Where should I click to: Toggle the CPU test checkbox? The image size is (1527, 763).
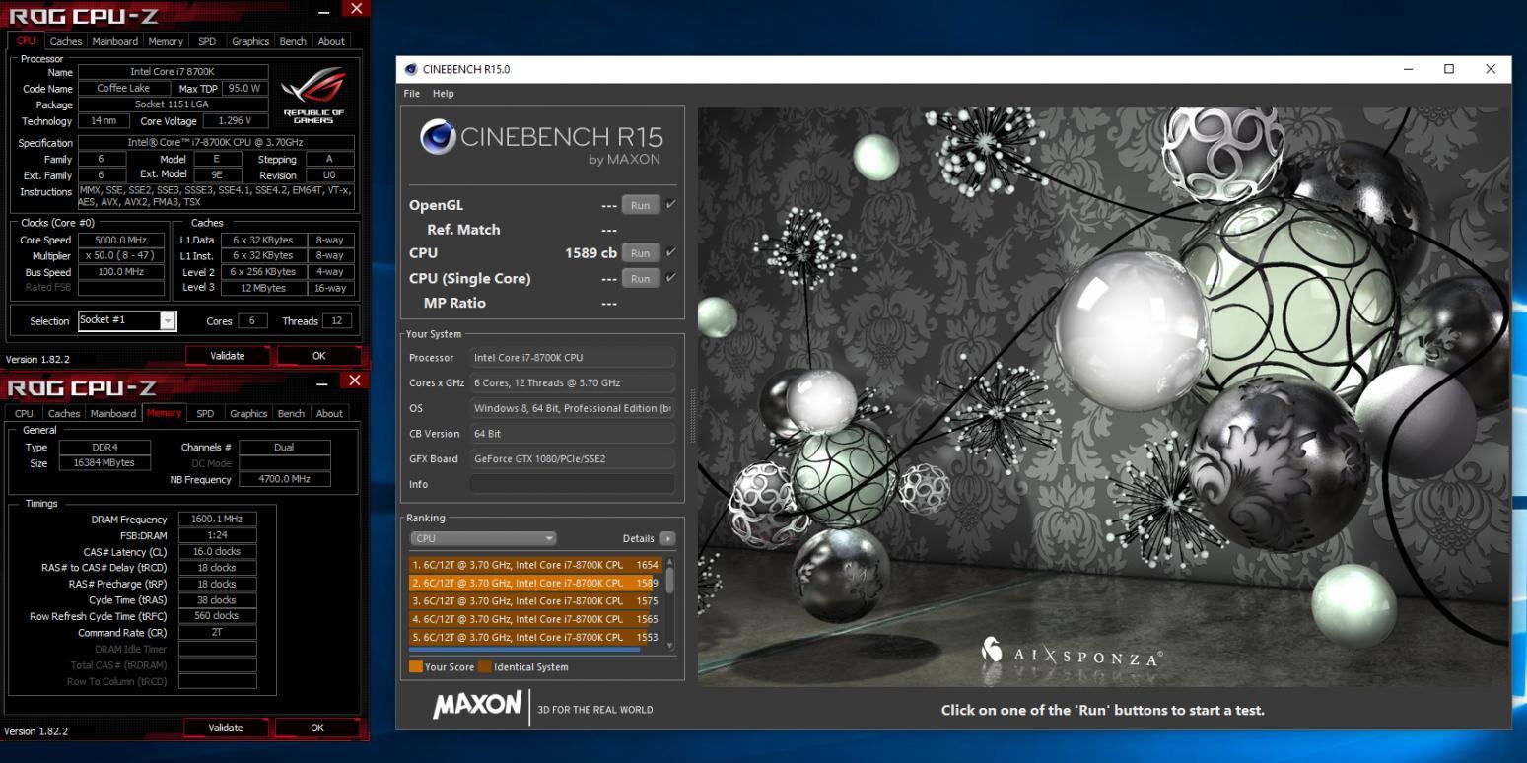tap(671, 252)
